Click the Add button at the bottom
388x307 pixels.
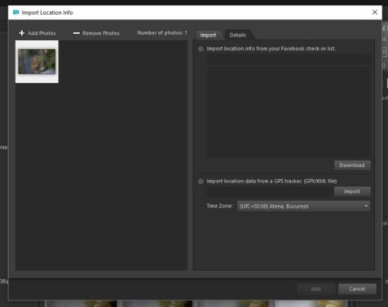coord(315,289)
